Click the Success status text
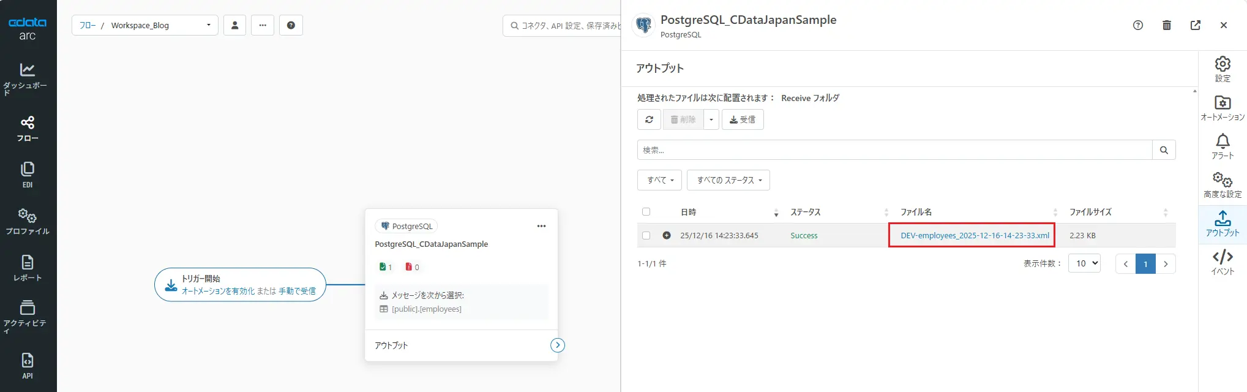Image resolution: width=1247 pixels, height=392 pixels. (804, 235)
